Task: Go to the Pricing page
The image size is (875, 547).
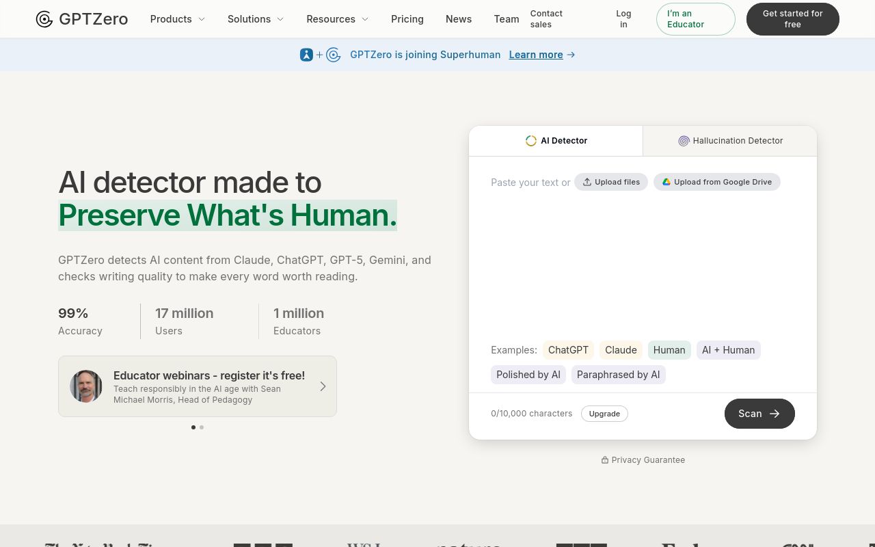Action: [x=407, y=19]
